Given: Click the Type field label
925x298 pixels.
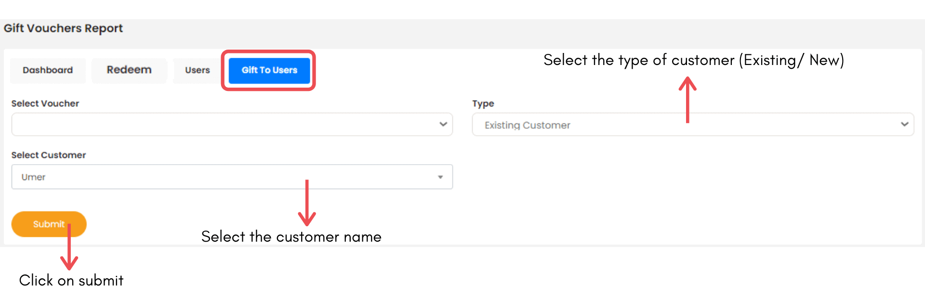Looking at the screenshot, I should [x=483, y=104].
